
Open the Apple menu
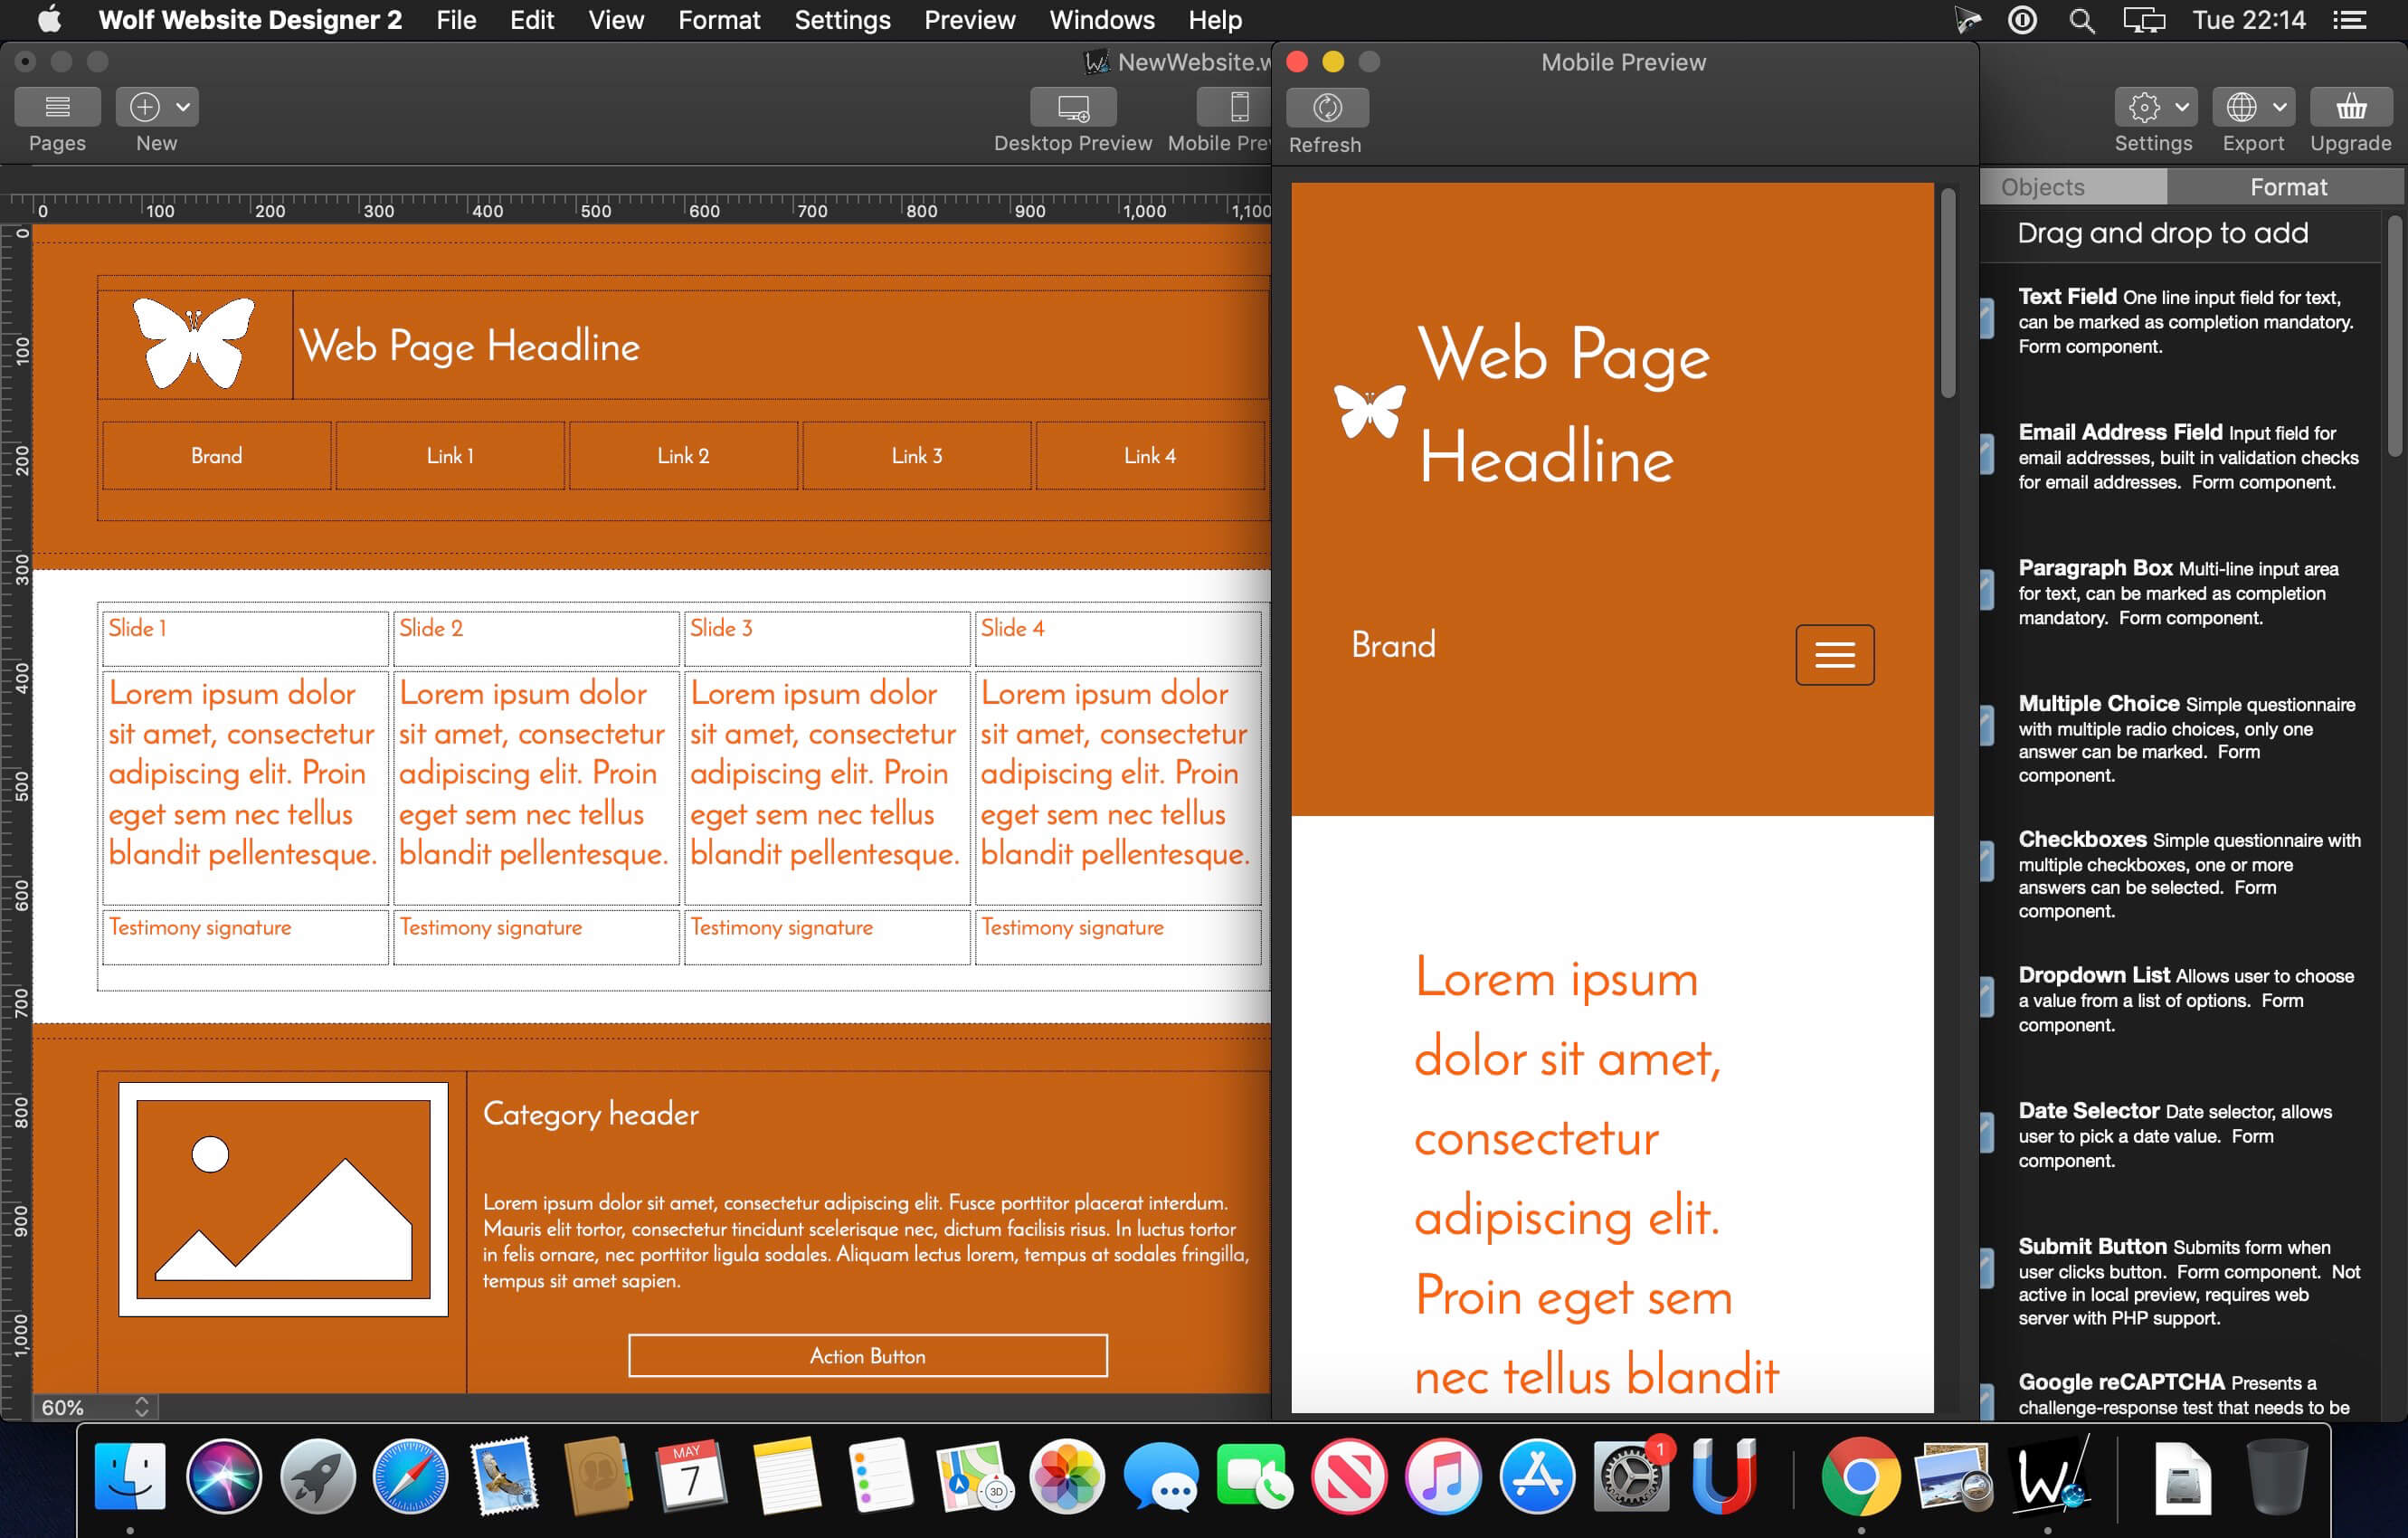pos(49,20)
